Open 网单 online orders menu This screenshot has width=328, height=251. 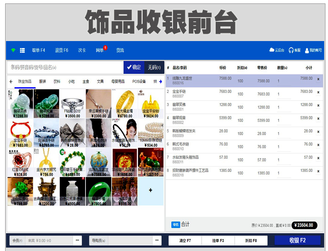click(x=100, y=50)
